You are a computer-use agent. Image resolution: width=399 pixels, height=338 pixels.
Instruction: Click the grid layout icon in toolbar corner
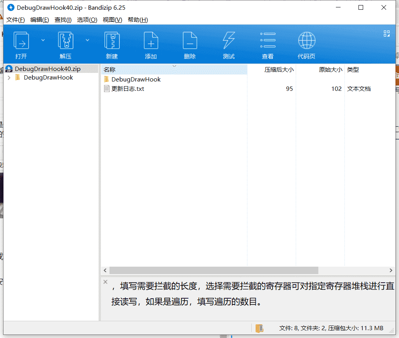coord(387,34)
